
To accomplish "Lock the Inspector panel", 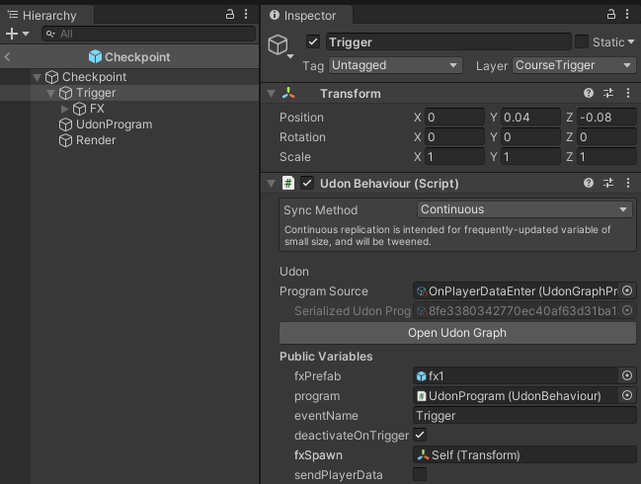I will 611,14.
